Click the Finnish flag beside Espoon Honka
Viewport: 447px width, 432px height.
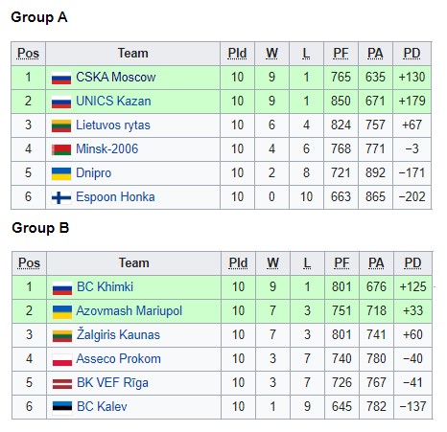[x=61, y=197]
